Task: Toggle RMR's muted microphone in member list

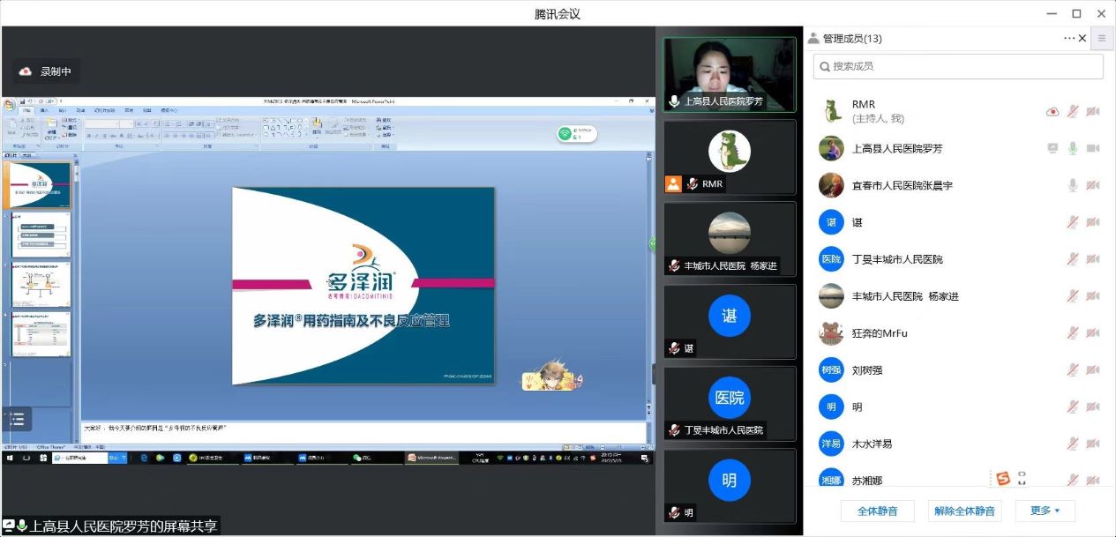Action: coord(1073,111)
